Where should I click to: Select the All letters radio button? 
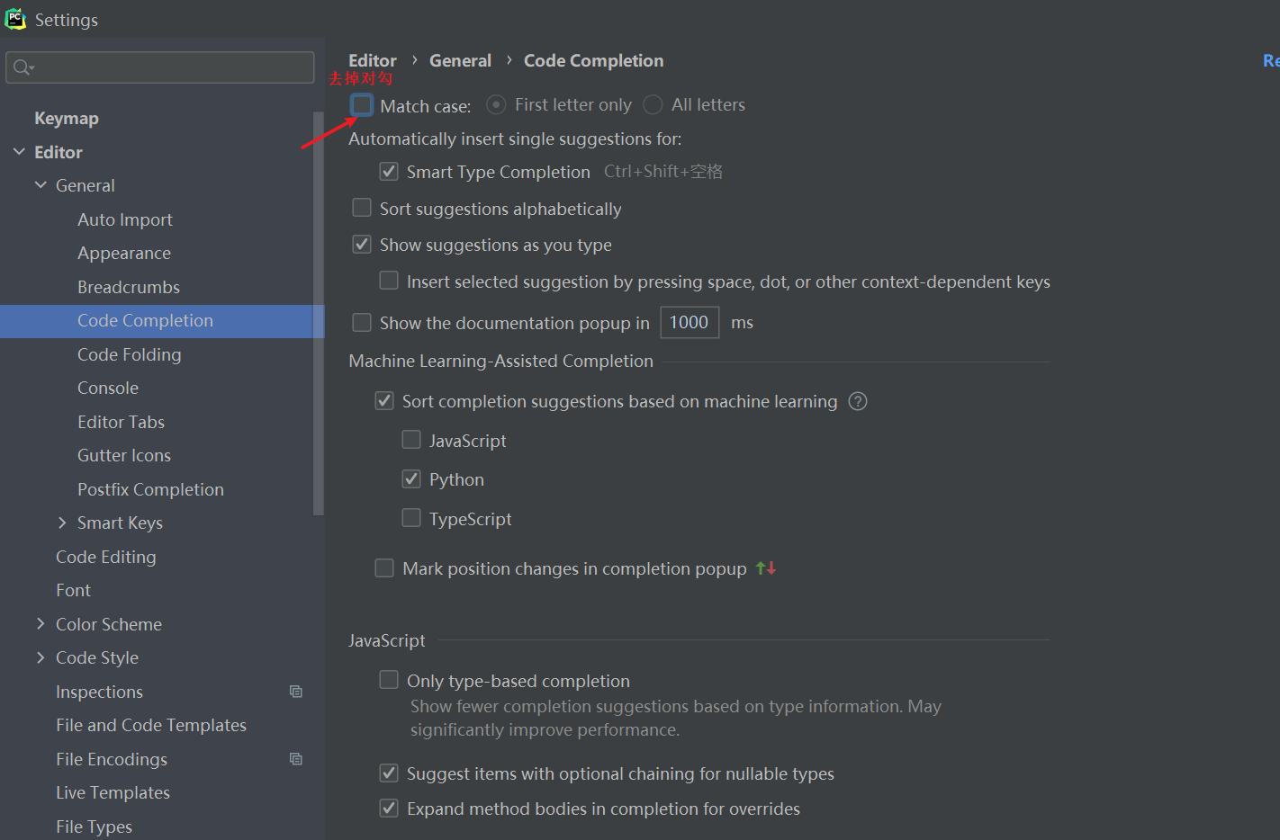[654, 105]
